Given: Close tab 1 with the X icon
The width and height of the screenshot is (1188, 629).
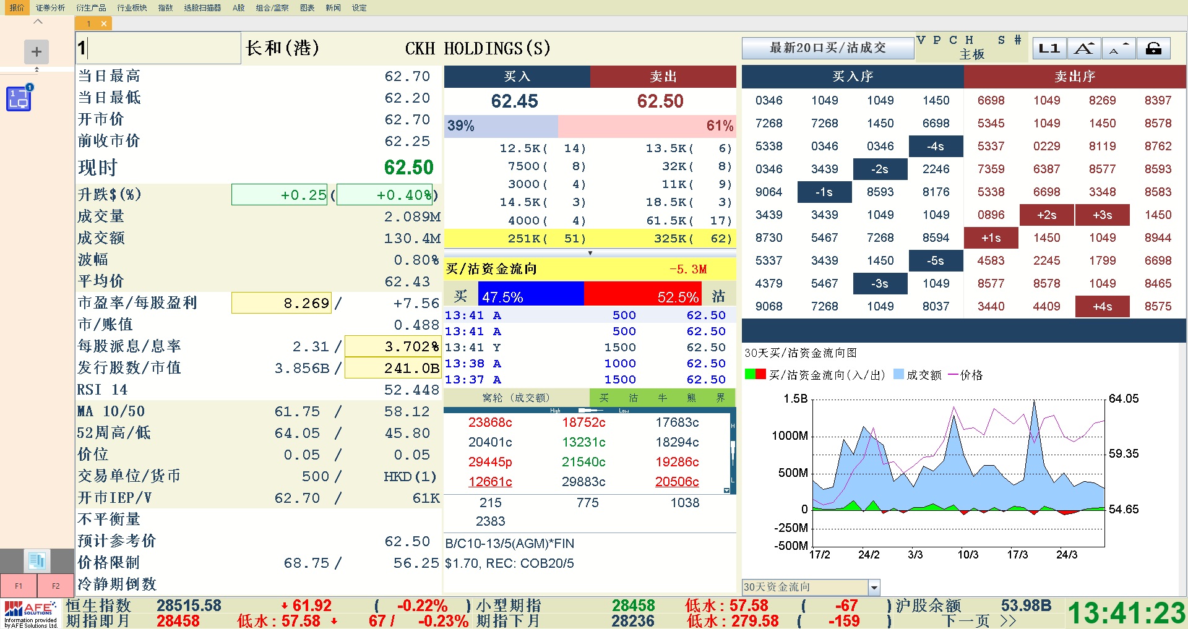Looking at the screenshot, I should pyautogui.click(x=104, y=24).
